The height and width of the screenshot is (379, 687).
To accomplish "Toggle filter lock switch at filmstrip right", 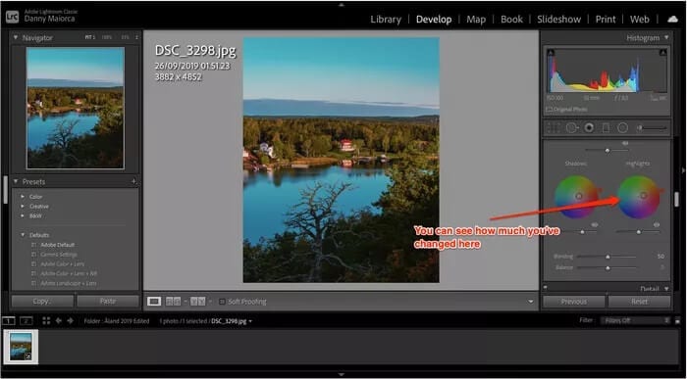I will pyautogui.click(x=677, y=320).
